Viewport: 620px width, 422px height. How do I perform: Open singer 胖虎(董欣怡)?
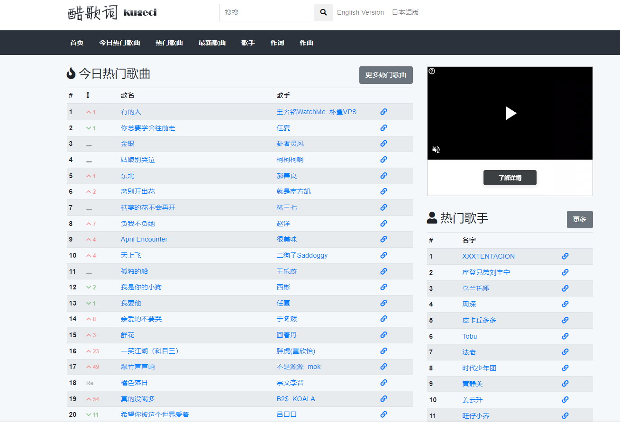(x=296, y=351)
